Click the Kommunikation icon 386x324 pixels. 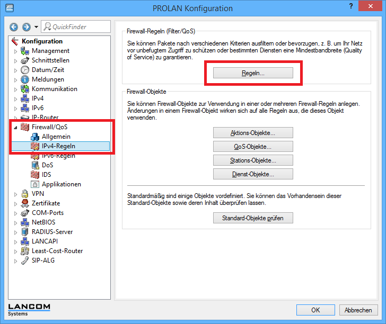point(24,89)
